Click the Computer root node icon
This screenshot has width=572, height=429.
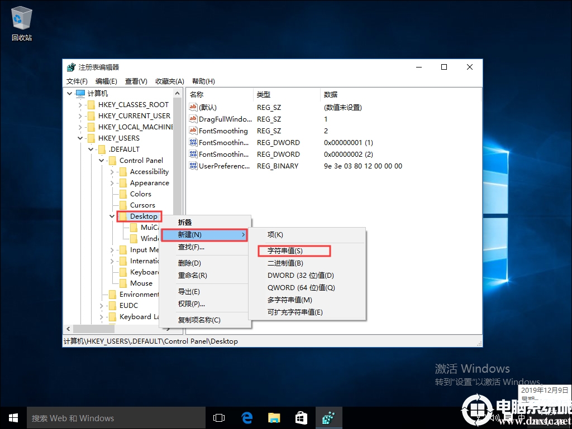tap(80, 94)
